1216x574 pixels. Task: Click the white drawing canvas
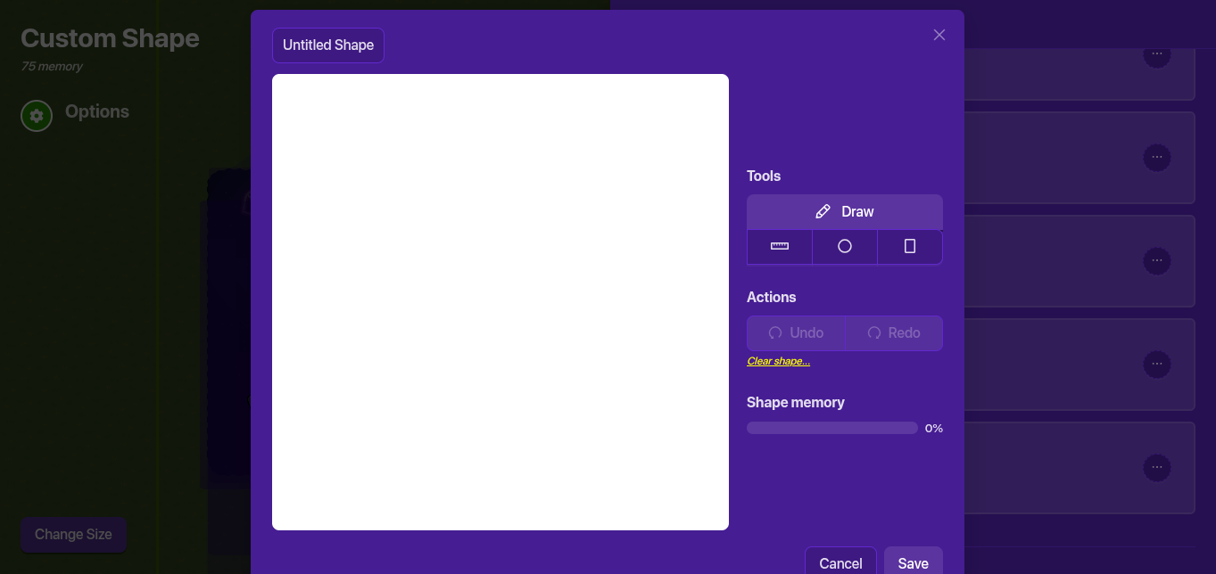500,302
